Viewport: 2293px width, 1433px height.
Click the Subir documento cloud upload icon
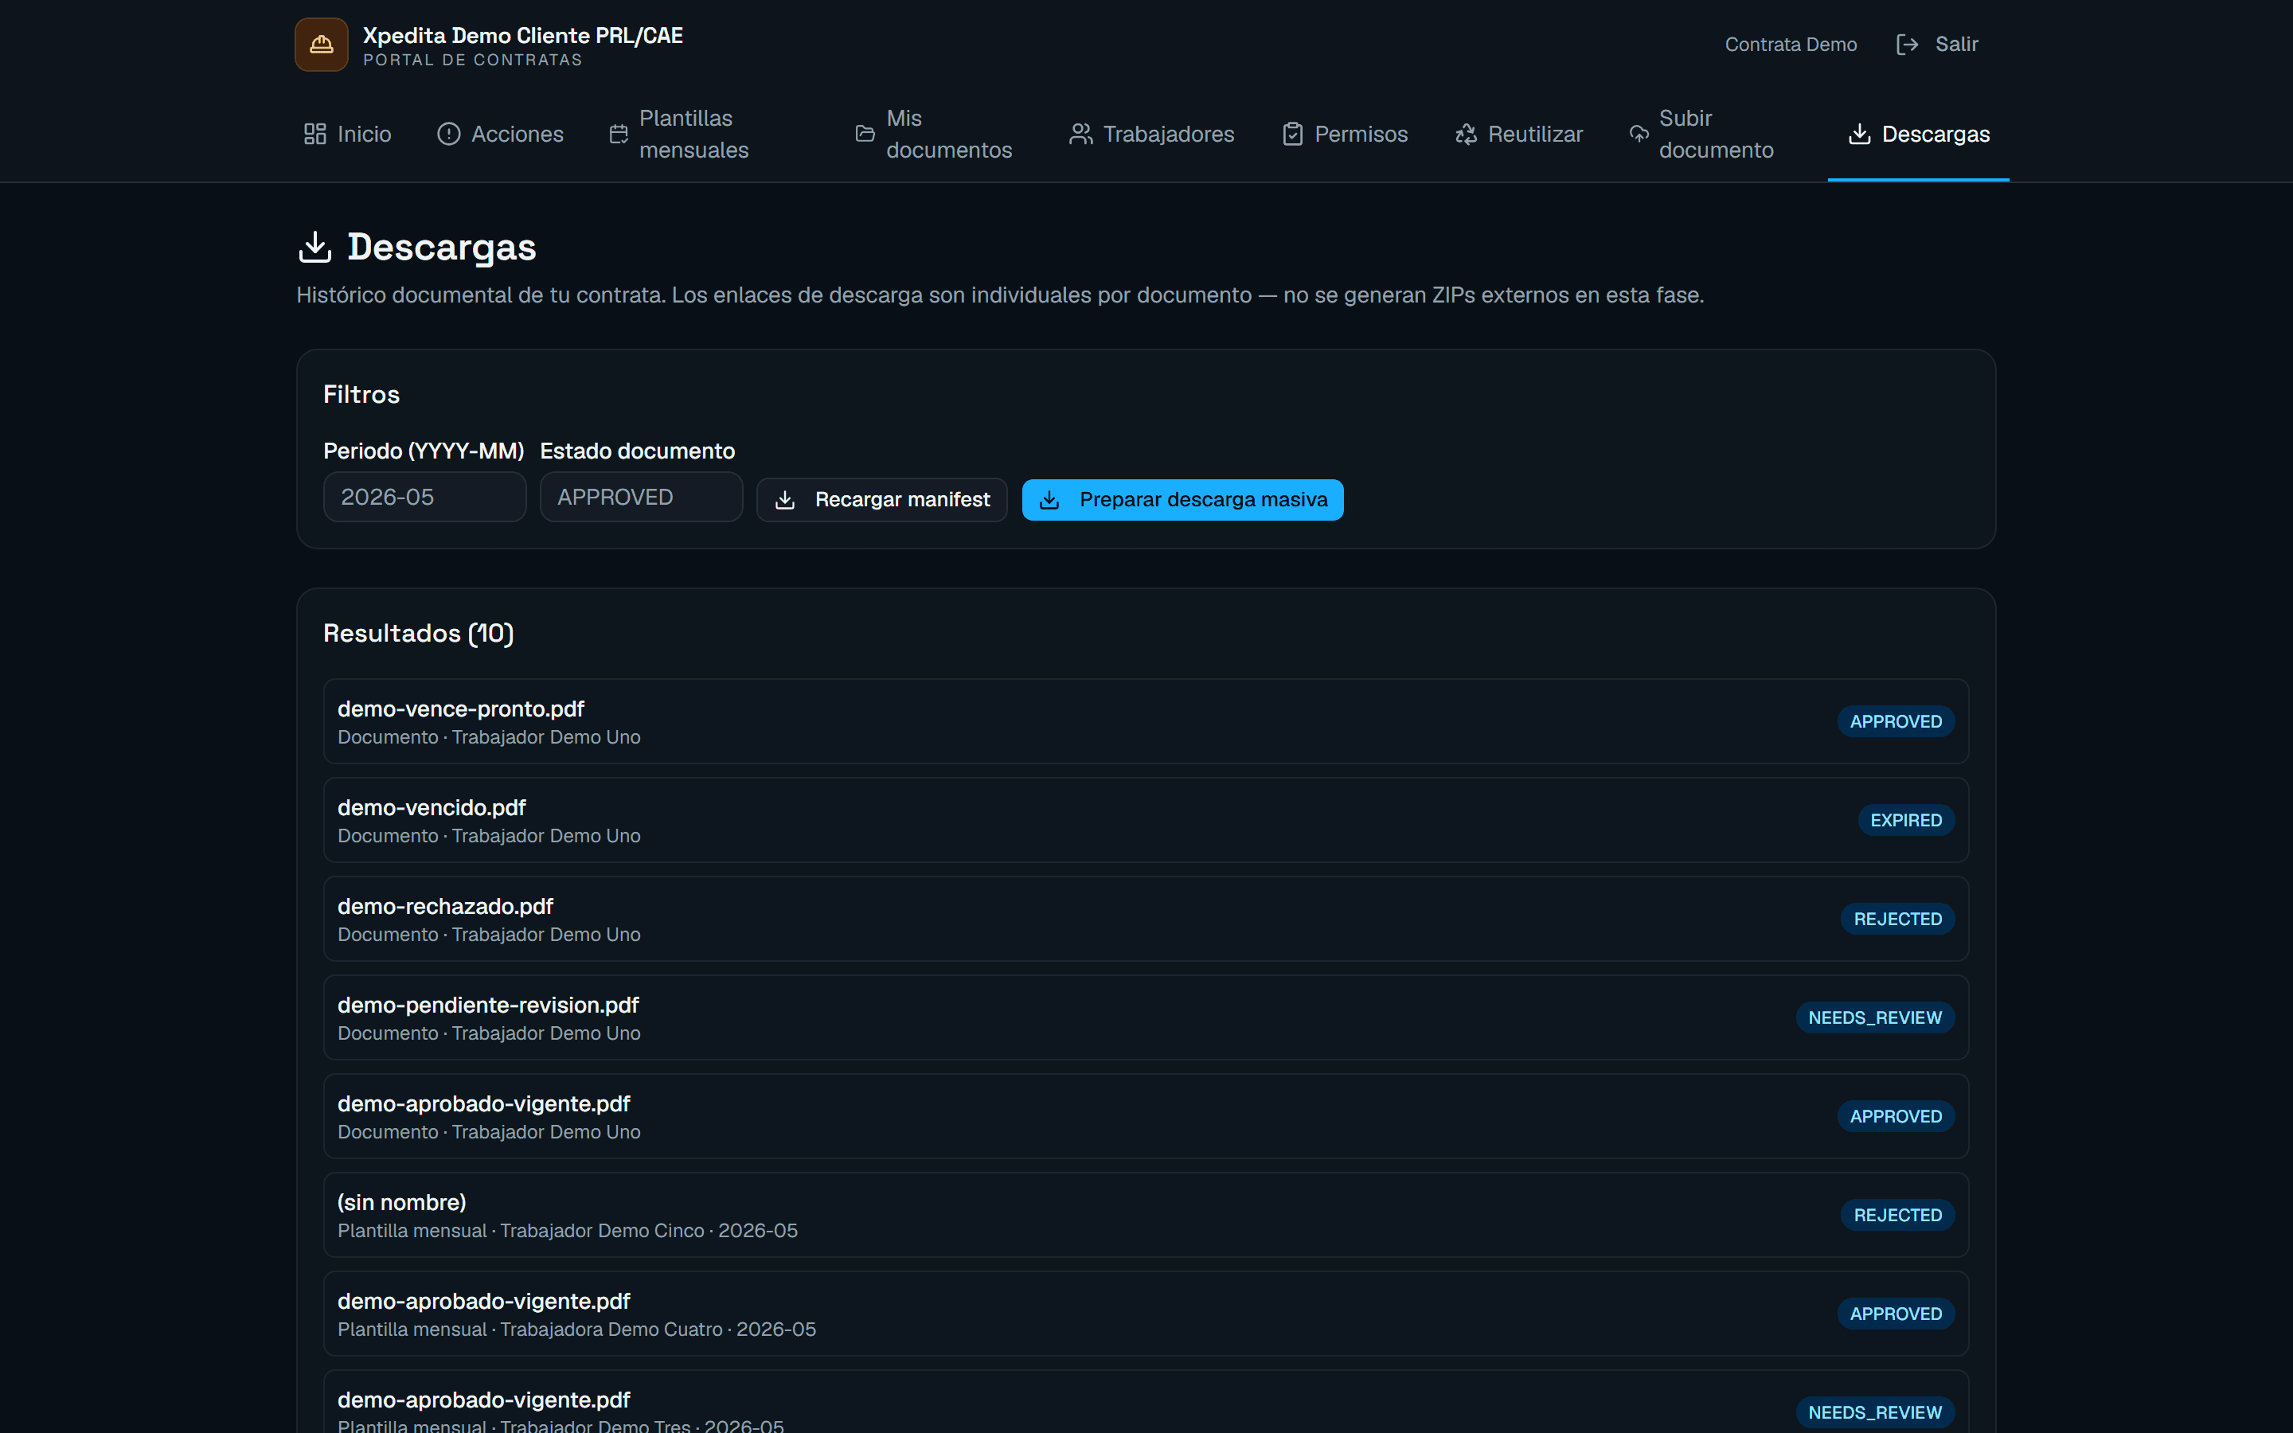(x=1639, y=134)
